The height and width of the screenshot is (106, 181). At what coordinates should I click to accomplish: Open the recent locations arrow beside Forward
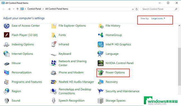(14, 9)
